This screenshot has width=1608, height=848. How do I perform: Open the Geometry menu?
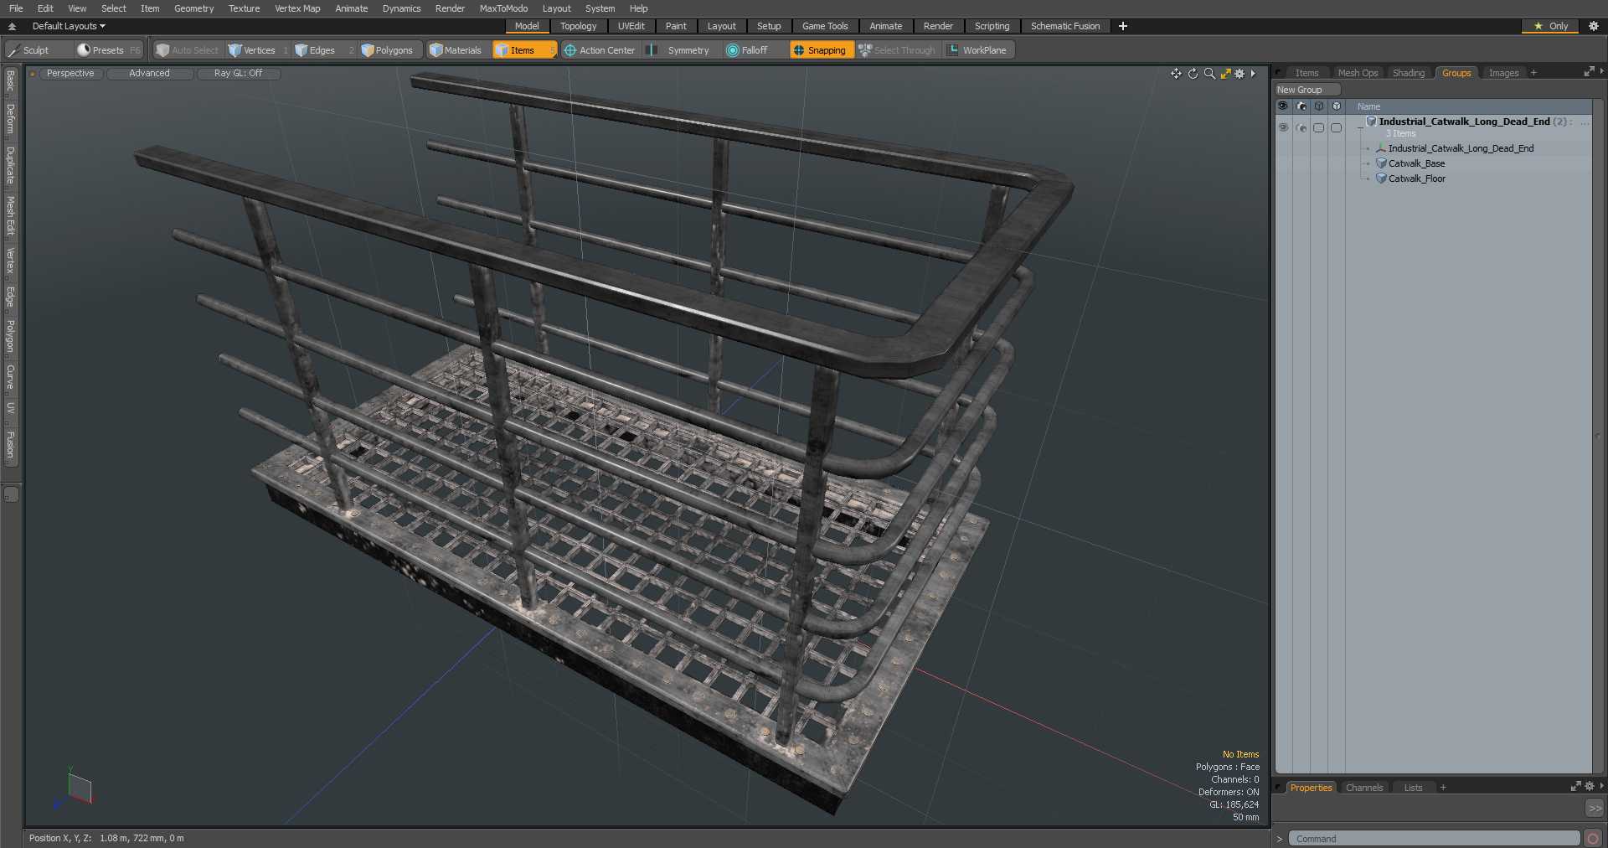click(x=193, y=8)
